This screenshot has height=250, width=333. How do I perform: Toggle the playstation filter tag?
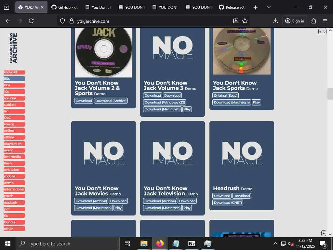click(x=14, y=144)
